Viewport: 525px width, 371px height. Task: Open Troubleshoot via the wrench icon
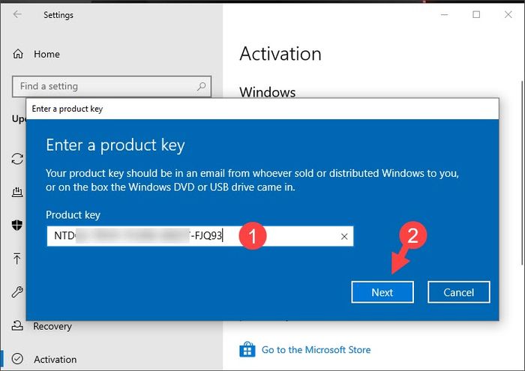click(x=17, y=292)
